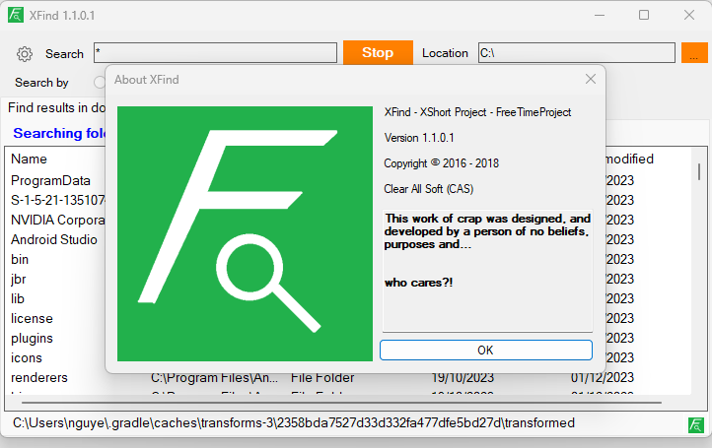712x448 pixels.
Task: Click the large XFind logo in About dialog
Action: click(x=245, y=234)
